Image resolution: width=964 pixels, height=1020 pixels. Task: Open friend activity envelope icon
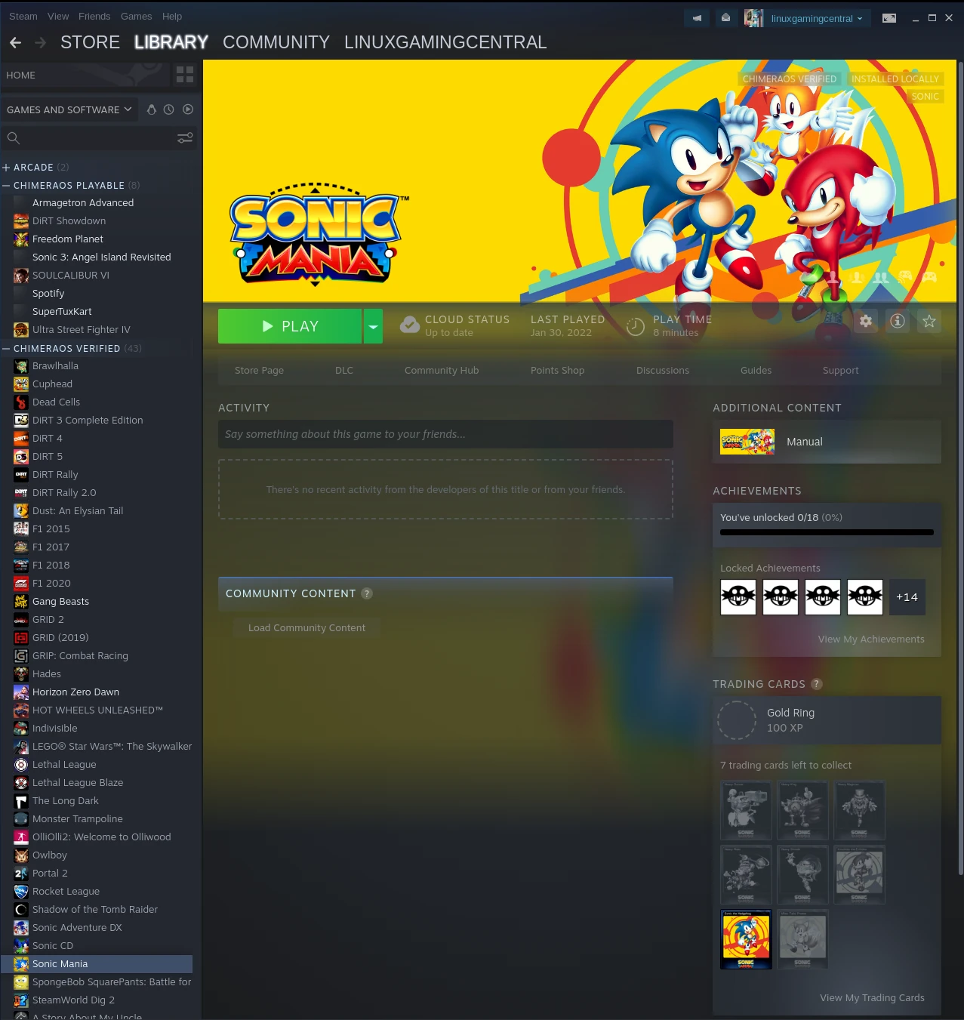tap(725, 18)
